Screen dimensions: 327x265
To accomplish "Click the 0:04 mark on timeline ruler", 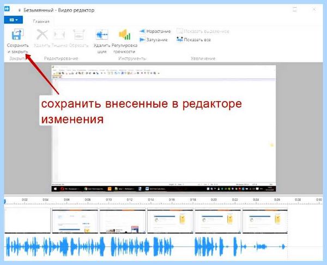I will pyautogui.click(x=45, y=200).
